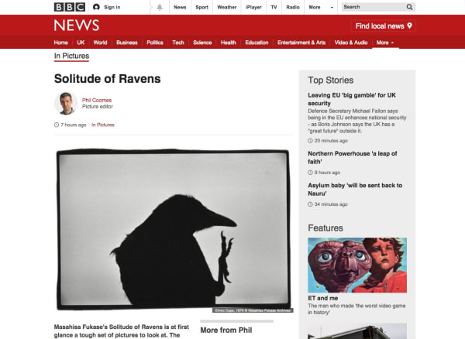Open the raven silhouette photograph
The image size is (465, 339).
coord(173,230)
